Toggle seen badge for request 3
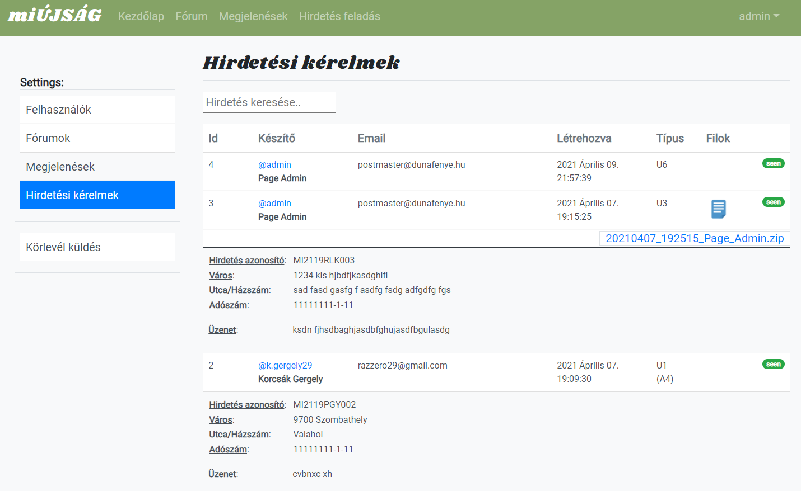 (773, 202)
